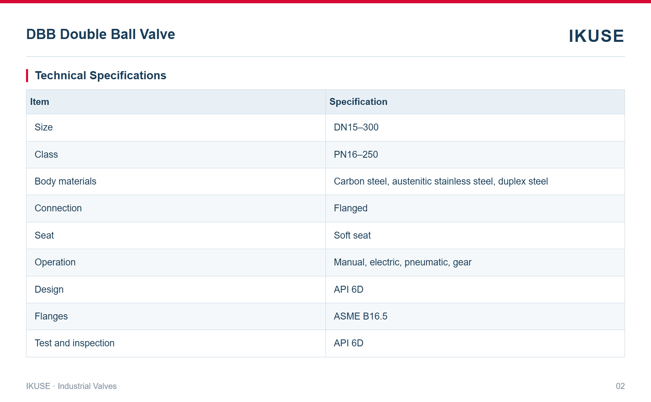Click the API 6D value in Design row
This screenshot has width=651, height=402.
pyautogui.click(x=348, y=289)
